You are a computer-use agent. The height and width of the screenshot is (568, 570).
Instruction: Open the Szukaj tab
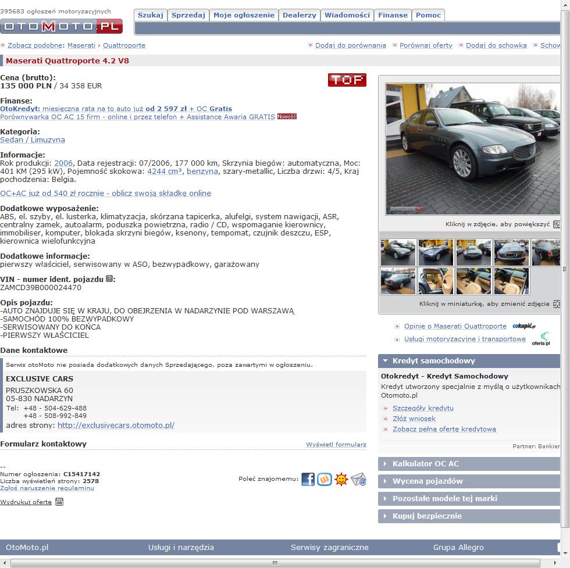click(x=151, y=15)
